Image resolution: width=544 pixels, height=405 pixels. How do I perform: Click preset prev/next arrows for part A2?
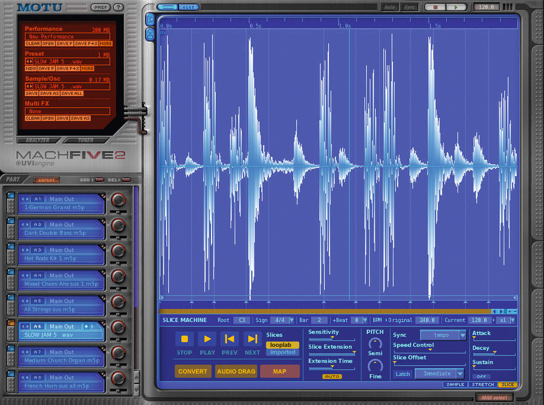pyautogui.click(x=25, y=224)
